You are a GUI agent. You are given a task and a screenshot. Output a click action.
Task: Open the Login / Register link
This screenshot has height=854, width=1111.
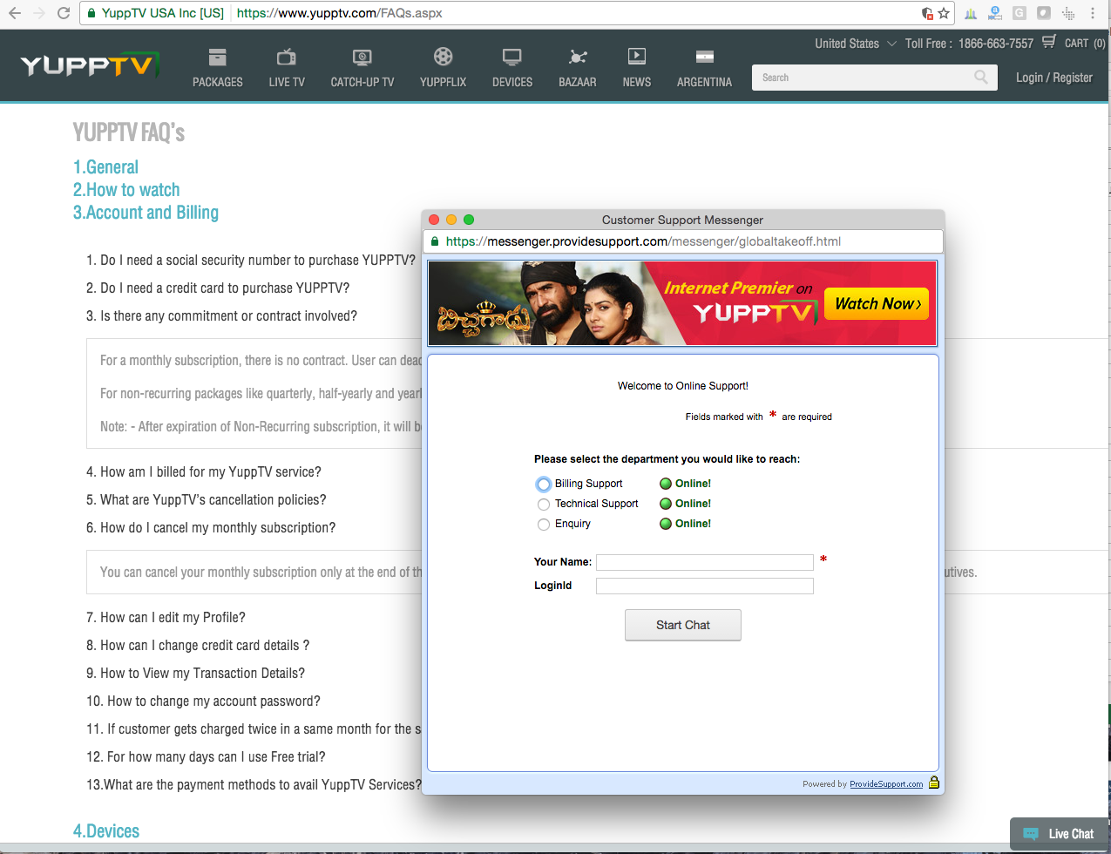tap(1054, 78)
